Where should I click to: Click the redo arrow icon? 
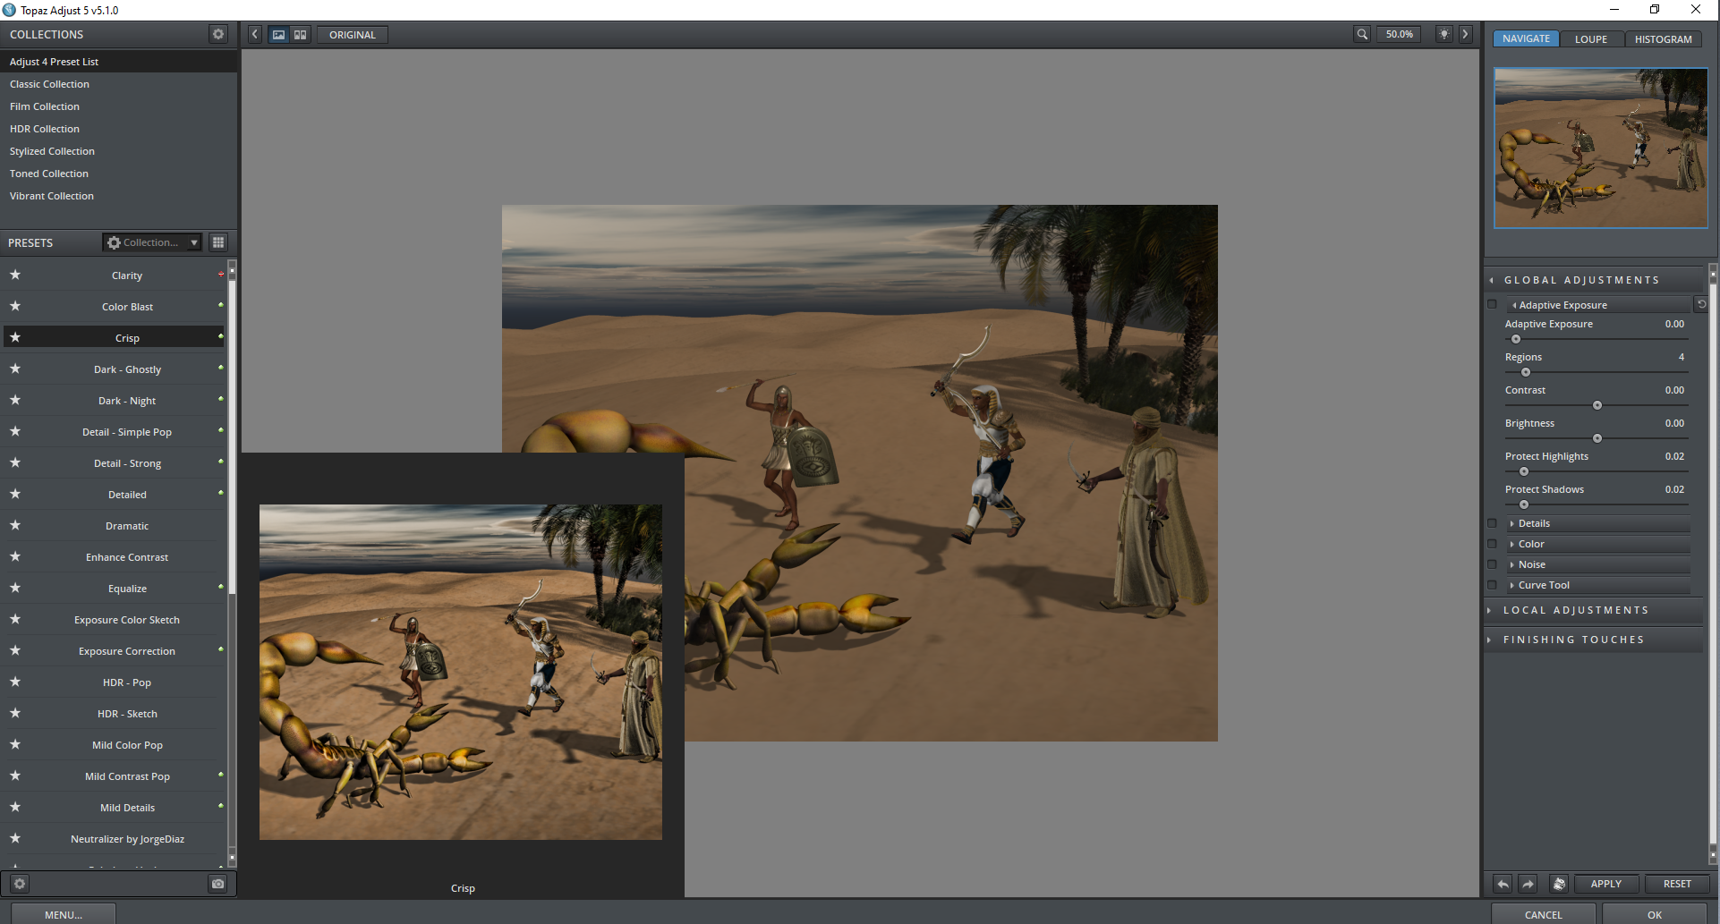click(1528, 884)
